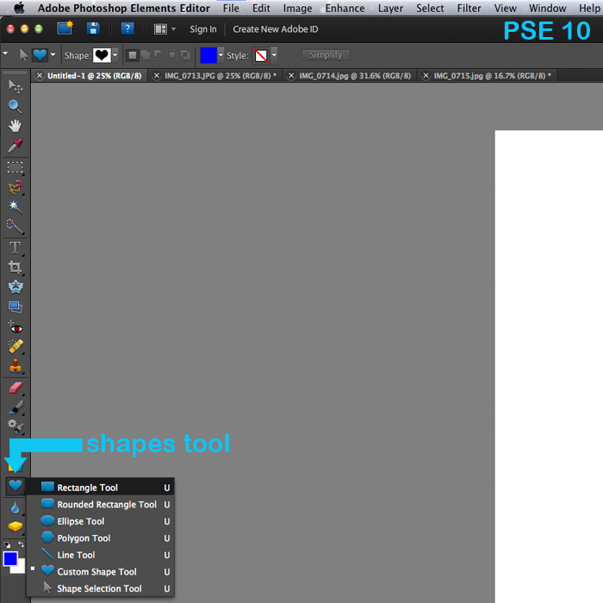Image resolution: width=603 pixels, height=603 pixels.
Task: Select the Red Eye Removal tool
Action: tap(16, 327)
